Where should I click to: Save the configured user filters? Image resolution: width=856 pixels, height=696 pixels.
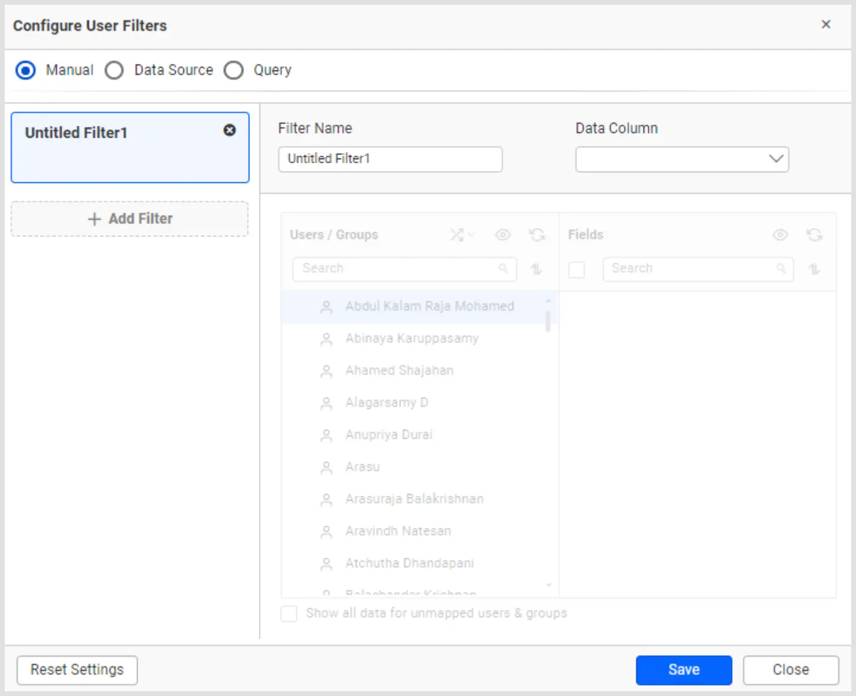click(x=684, y=669)
